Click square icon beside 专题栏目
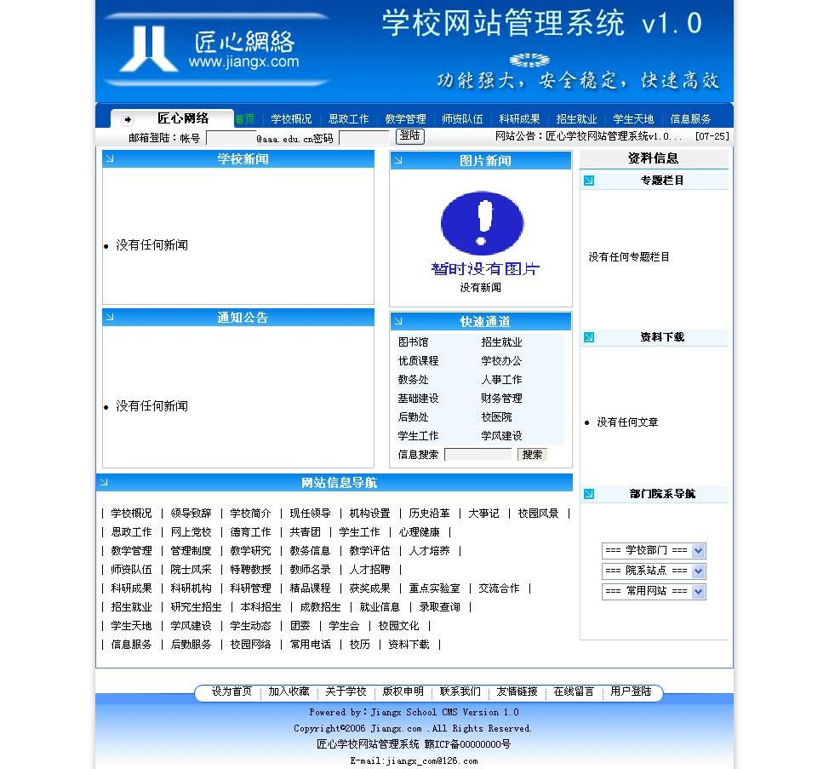829x769 pixels. pyautogui.click(x=589, y=181)
